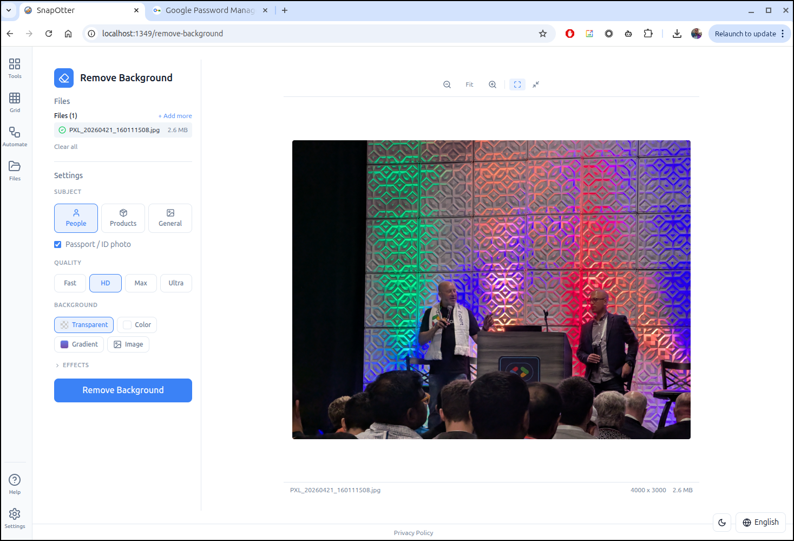Switch to Google Password Manager tab

pyautogui.click(x=210, y=10)
